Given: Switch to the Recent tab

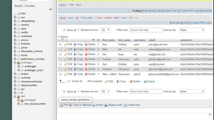Looking at the screenshot, I should pyautogui.click(x=19, y=6).
